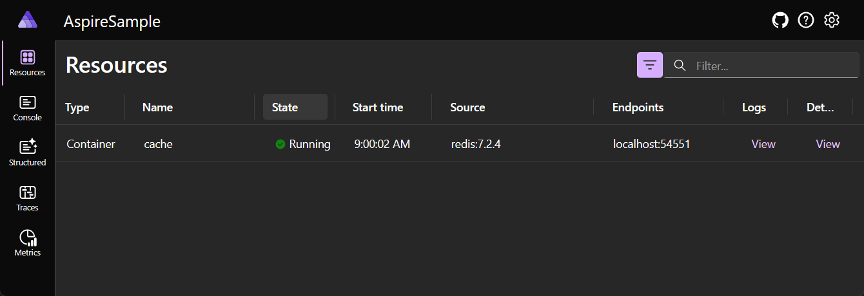Sort by the Type column header

coord(77,107)
